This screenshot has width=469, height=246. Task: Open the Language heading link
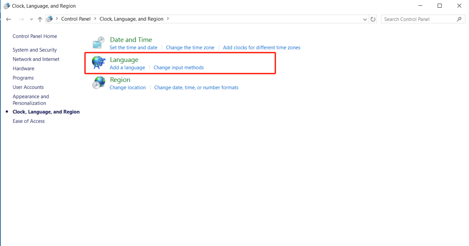124,60
